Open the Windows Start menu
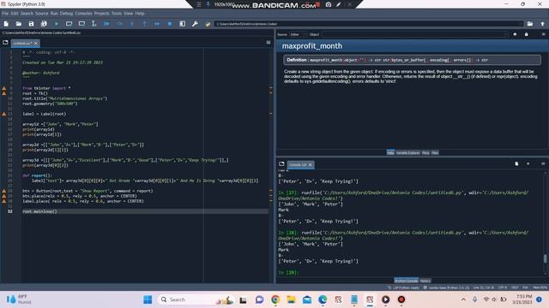549x308 pixels. pos(148,299)
